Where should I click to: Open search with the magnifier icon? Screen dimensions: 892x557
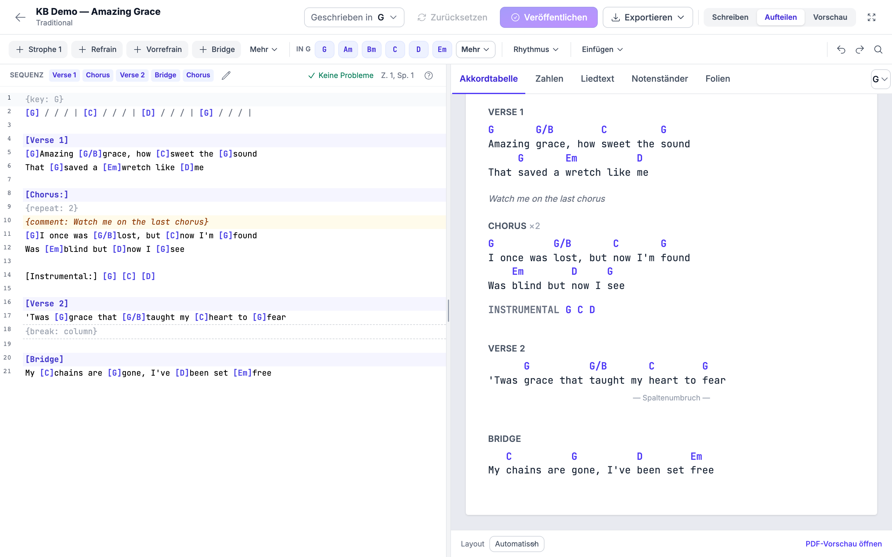click(x=878, y=50)
